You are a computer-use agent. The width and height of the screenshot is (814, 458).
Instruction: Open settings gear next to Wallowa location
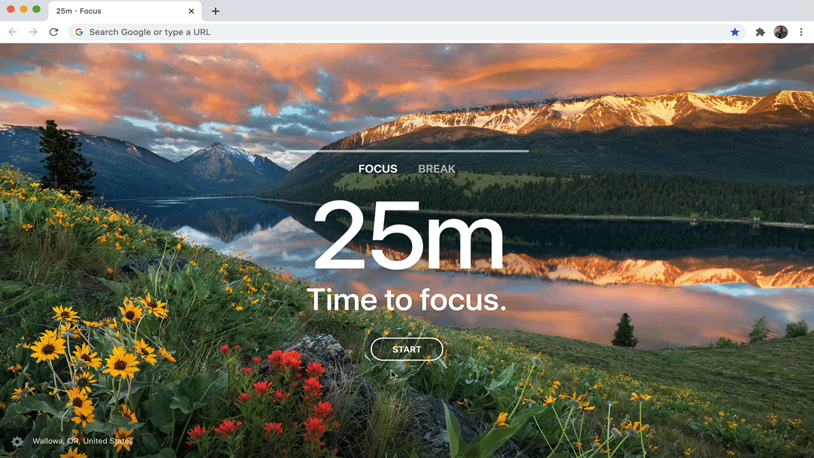[17, 441]
